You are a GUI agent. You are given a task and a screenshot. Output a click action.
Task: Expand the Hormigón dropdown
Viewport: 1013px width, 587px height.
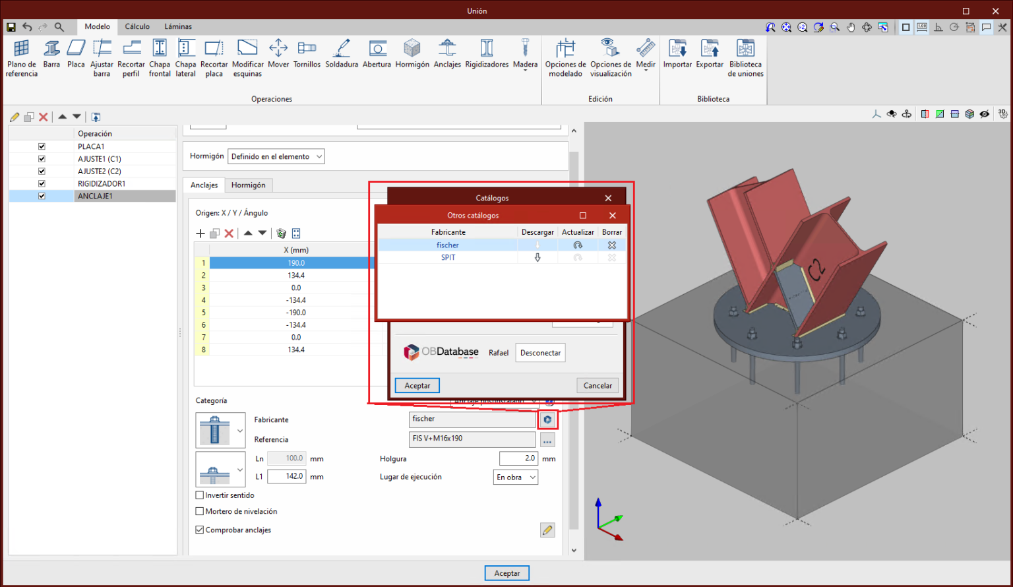tap(276, 157)
